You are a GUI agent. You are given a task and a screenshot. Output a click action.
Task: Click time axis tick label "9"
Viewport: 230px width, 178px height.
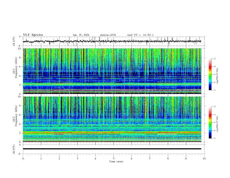click(x=186, y=159)
